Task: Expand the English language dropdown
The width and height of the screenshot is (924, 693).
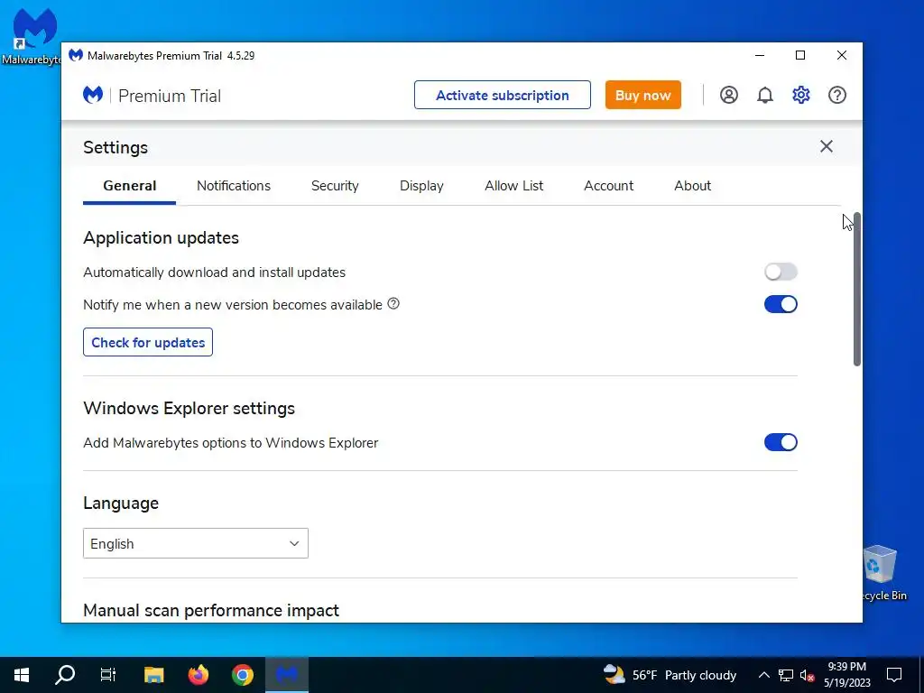Action: pos(196,543)
